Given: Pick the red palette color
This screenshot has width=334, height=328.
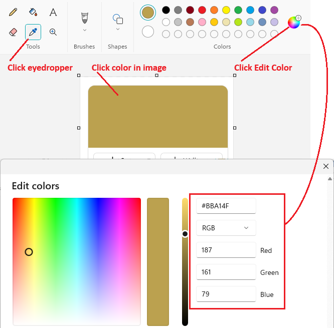Looking at the screenshot, I should pyautogui.click(x=202, y=10).
